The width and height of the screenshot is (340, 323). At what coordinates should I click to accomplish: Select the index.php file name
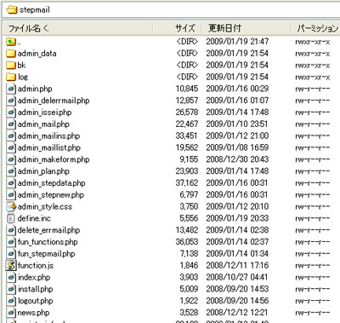(34, 278)
